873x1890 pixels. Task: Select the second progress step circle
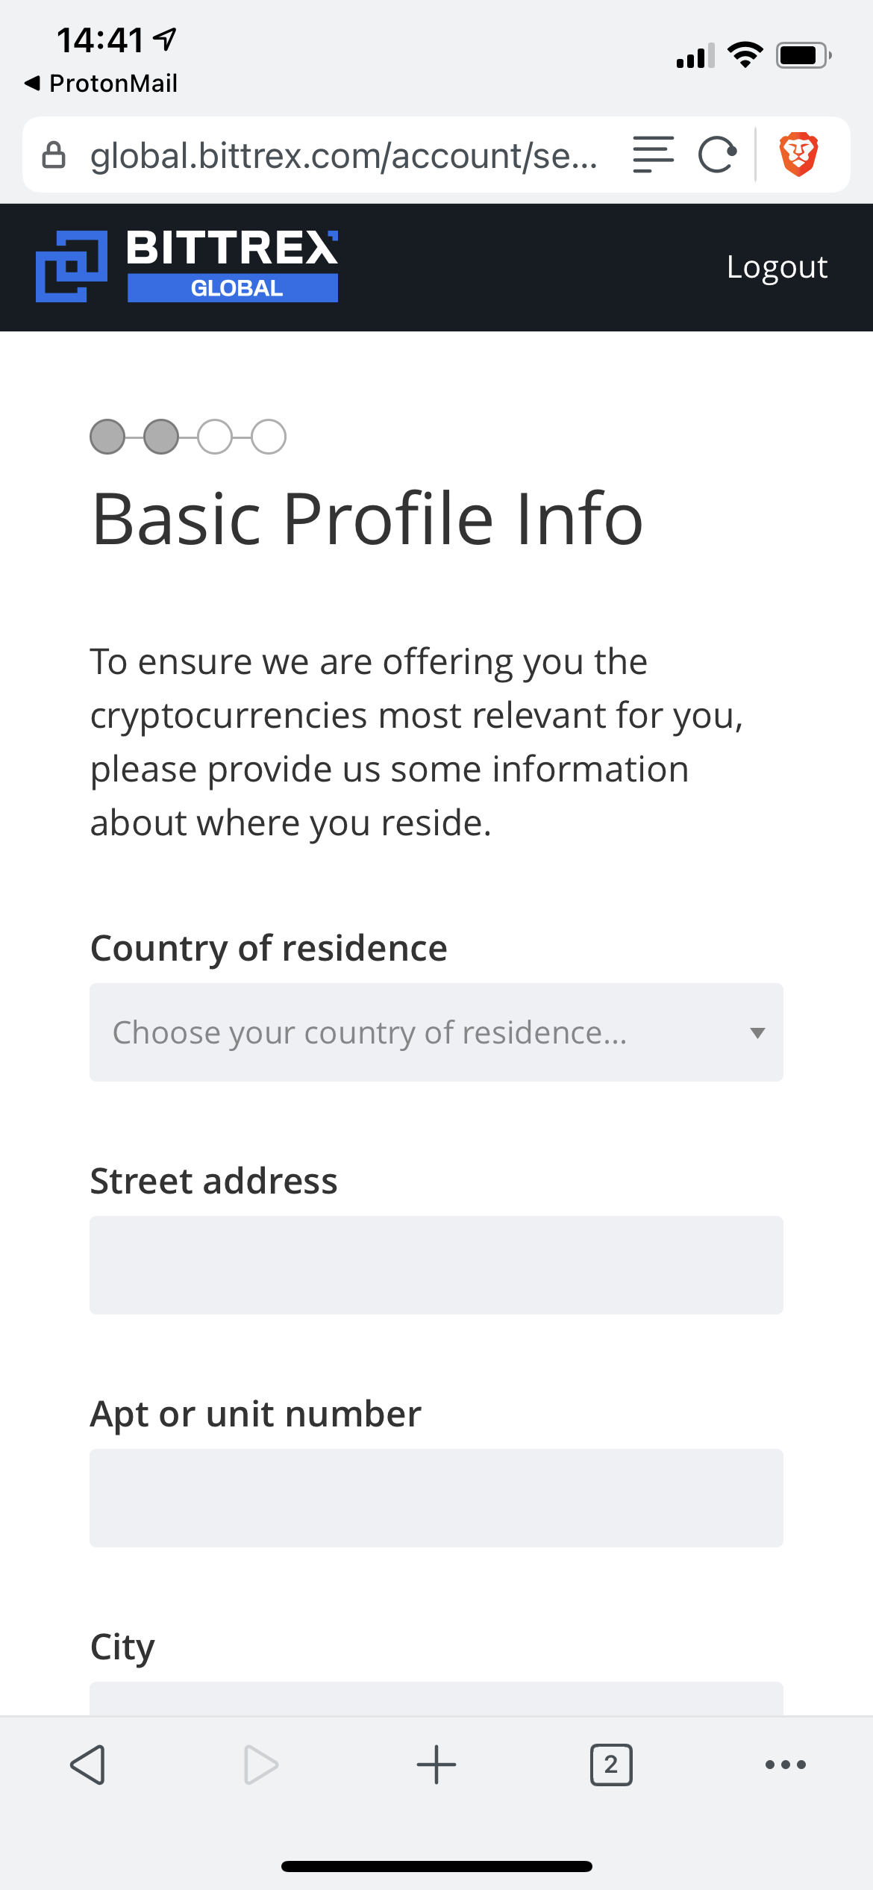161,437
